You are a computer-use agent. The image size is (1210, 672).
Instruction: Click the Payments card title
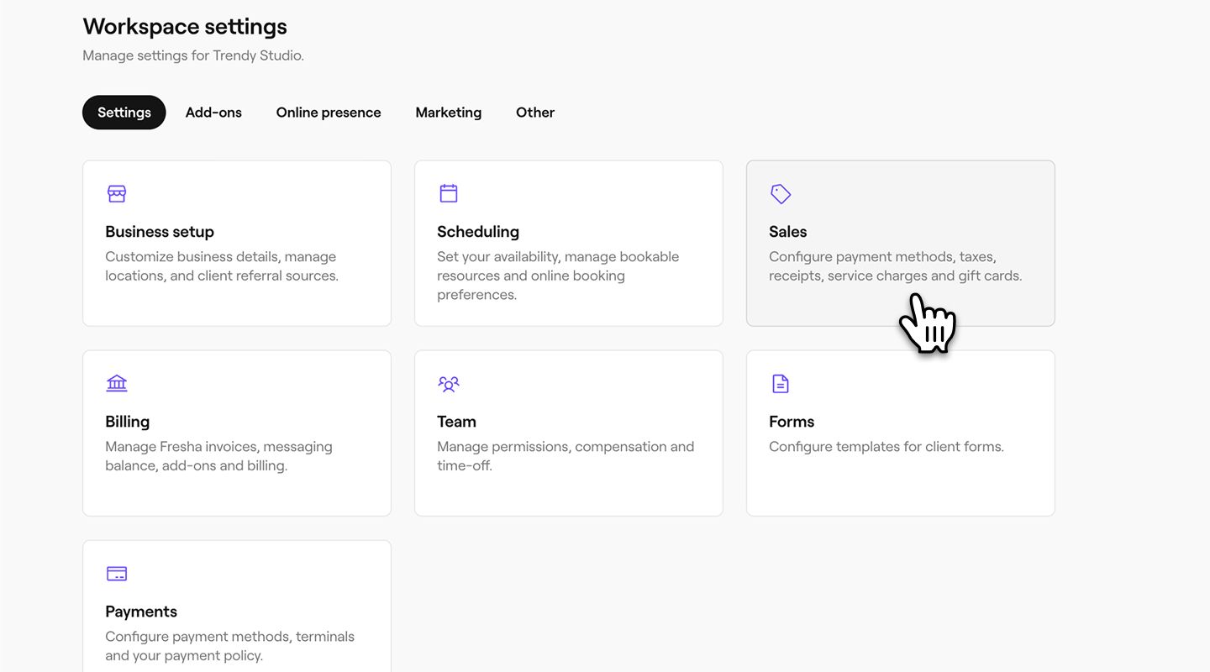(141, 612)
